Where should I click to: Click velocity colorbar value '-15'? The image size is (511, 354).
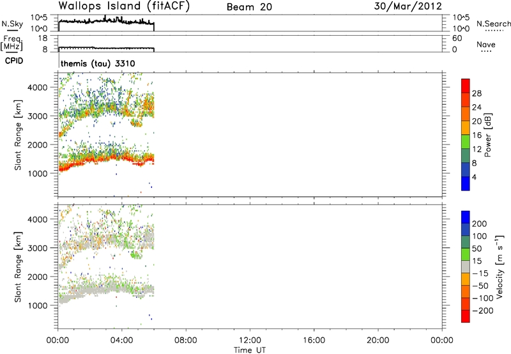pyautogui.click(x=480, y=273)
